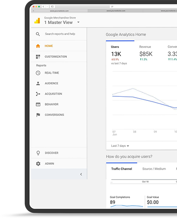This screenshot has width=177, height=218.
Task: Click the How do you acquire users heading
Action: tap(129, 157)
